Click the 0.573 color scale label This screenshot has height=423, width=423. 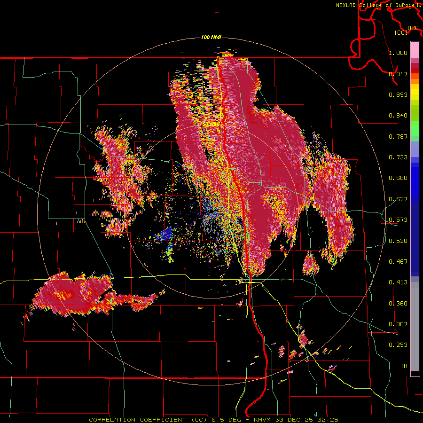[398, 220]
